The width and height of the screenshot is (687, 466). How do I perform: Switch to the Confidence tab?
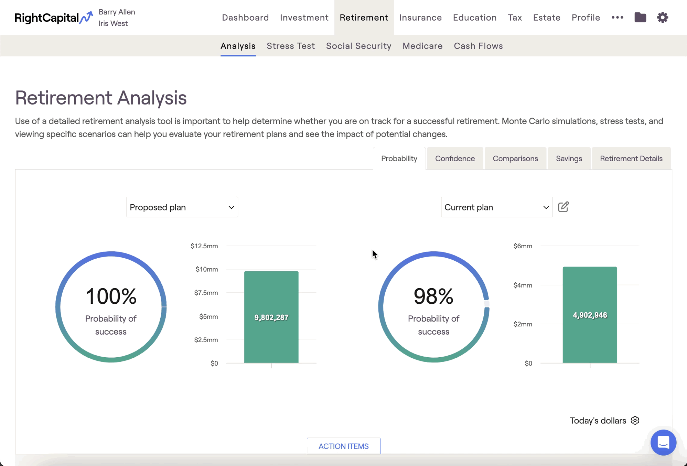tap(455, 159)
